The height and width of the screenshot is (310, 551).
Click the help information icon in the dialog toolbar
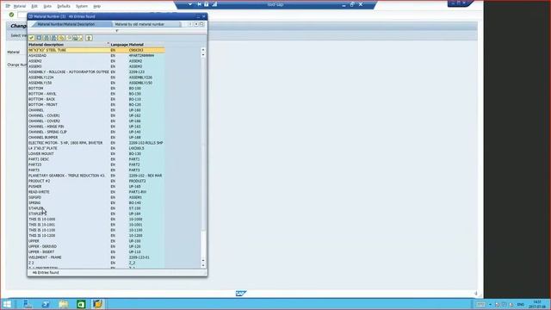(89, 38)
